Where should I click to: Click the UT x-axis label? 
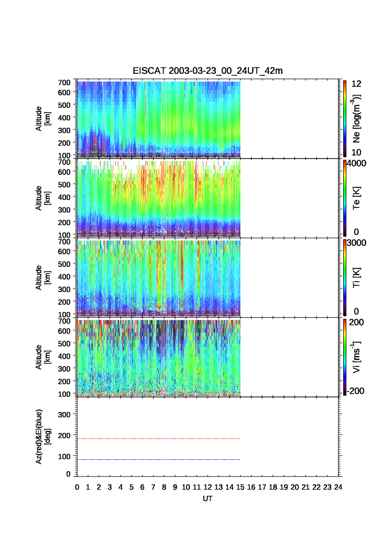tap(208, 499)
